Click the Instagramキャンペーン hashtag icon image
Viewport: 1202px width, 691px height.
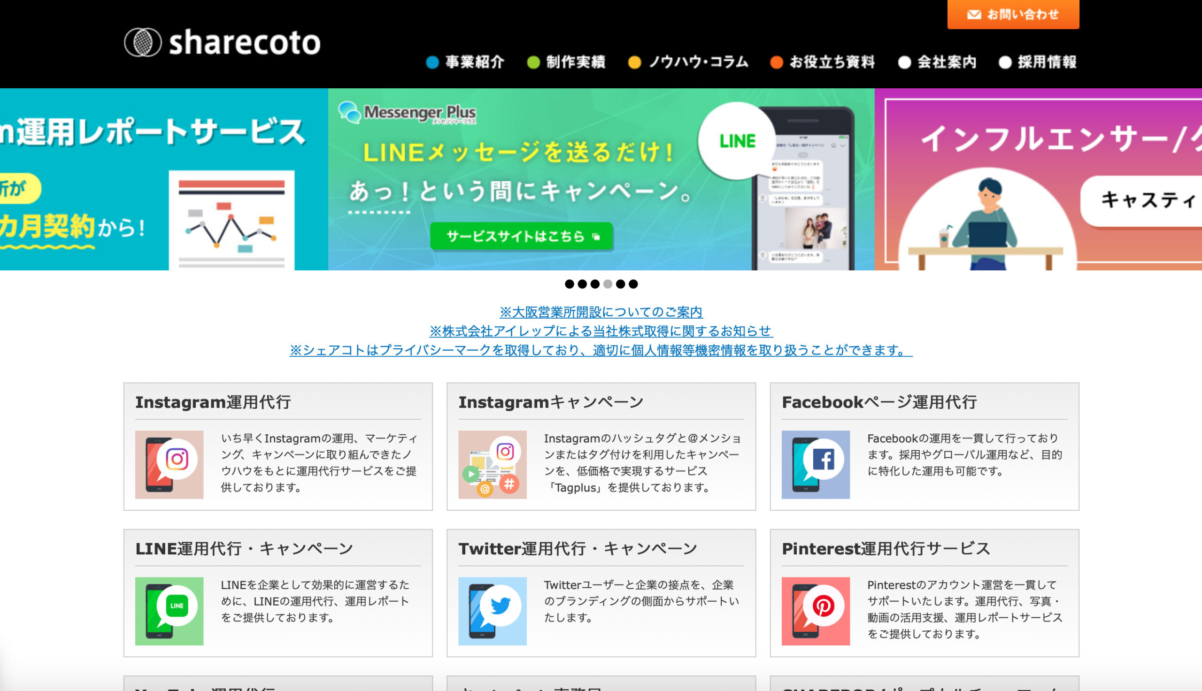point(492,465)
